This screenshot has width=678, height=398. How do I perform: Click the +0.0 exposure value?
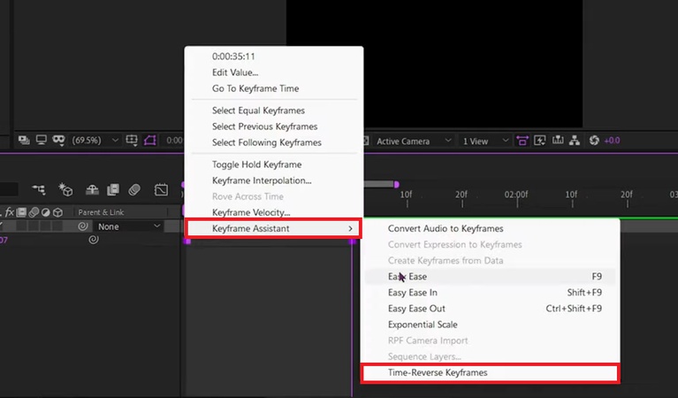[612, 141]
